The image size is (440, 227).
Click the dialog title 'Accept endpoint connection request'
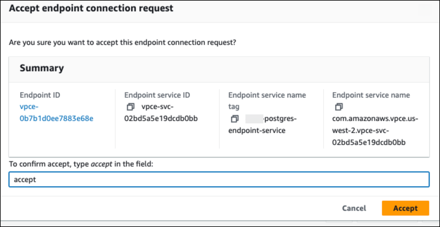(91, 8)
